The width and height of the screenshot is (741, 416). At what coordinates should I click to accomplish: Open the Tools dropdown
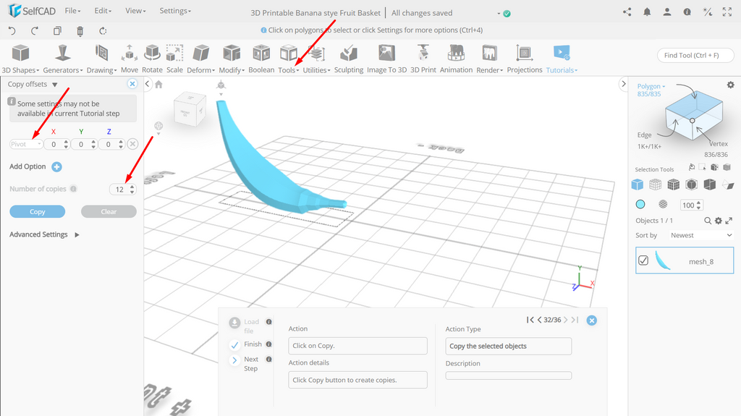[288, 59]
